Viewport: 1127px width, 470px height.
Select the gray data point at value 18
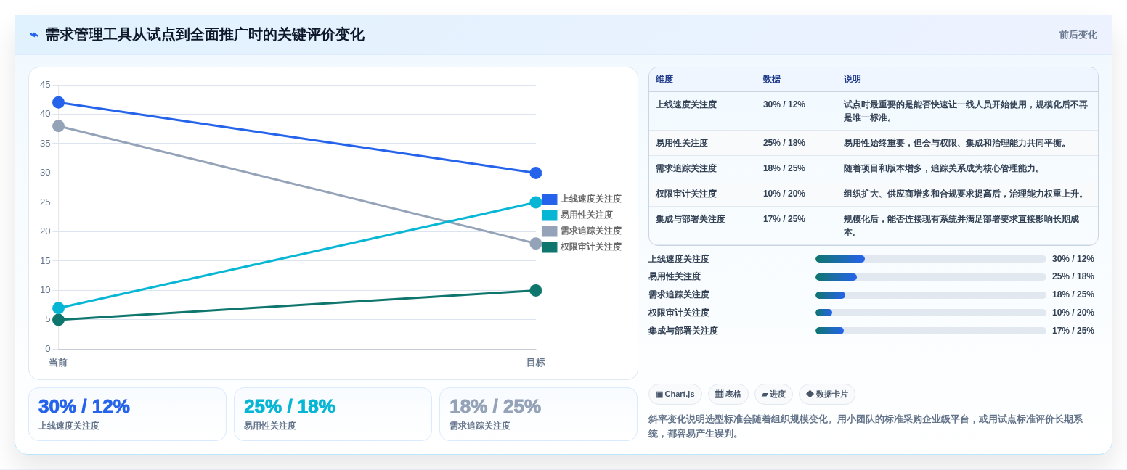536,243
